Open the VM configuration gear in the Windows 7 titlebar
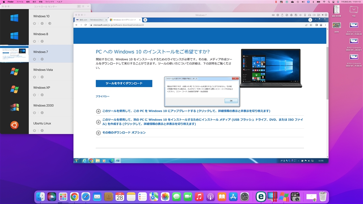The image size is (363, 204). (x=326, y=15)
